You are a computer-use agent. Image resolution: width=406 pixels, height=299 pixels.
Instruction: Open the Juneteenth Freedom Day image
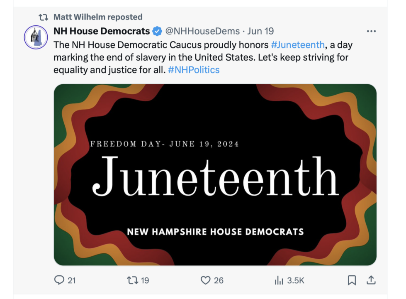point(215,174)
